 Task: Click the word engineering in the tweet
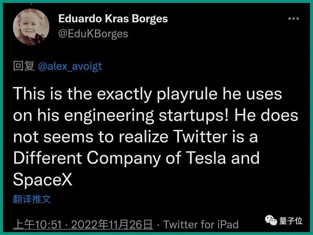109,115
